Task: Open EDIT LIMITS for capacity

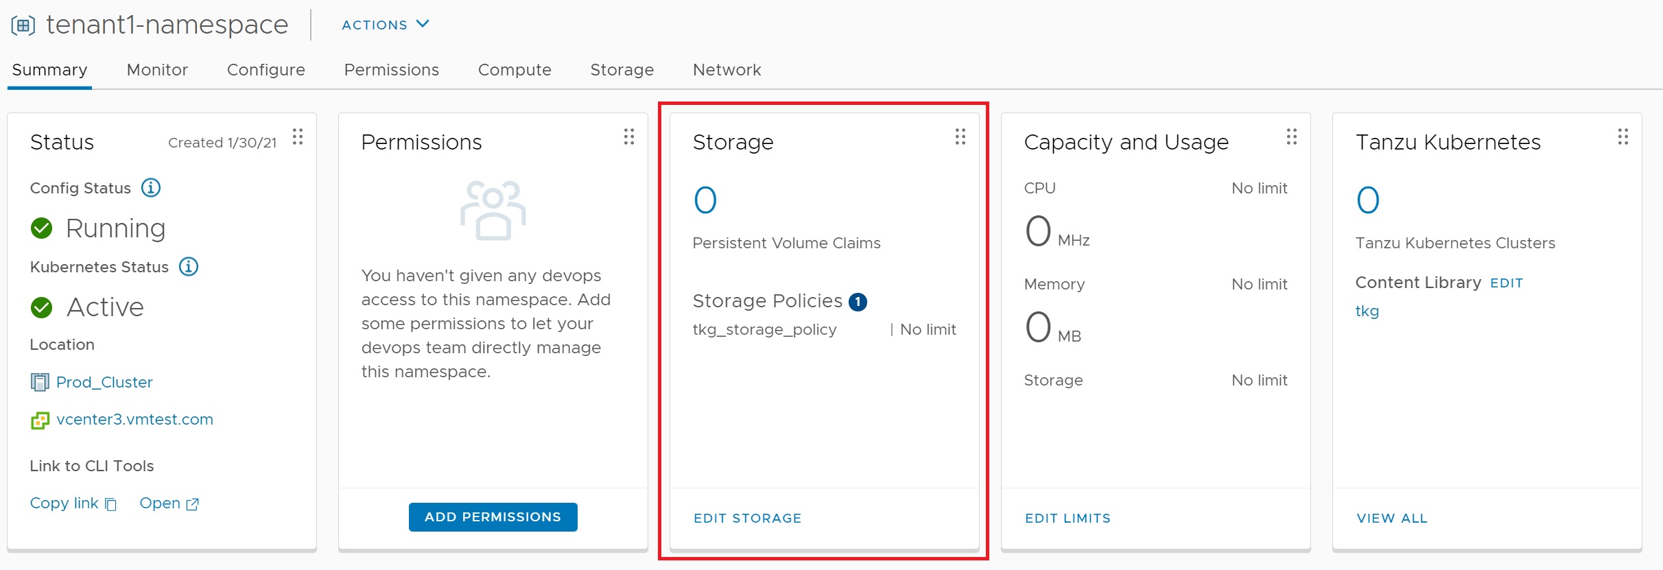Action: (x=1068, y=519)
